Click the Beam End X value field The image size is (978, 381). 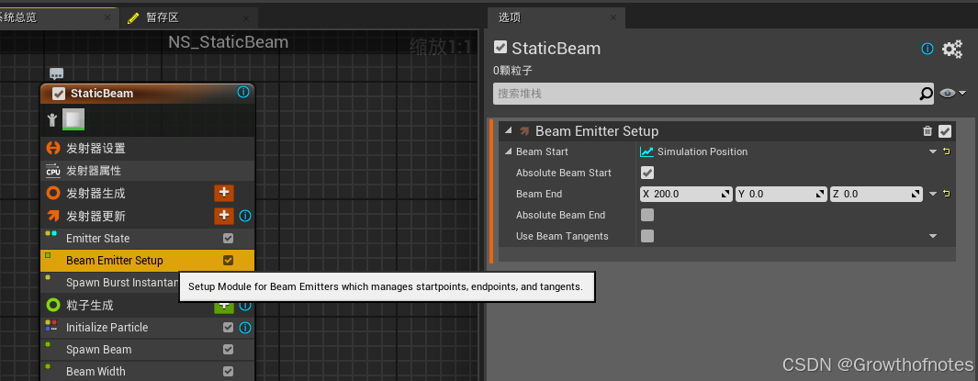pyautogui.click(x=687, y=194)
